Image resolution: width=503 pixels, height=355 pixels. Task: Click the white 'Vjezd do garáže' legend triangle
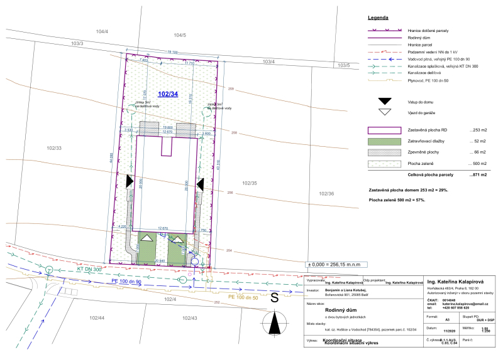[x=384, y=112]
